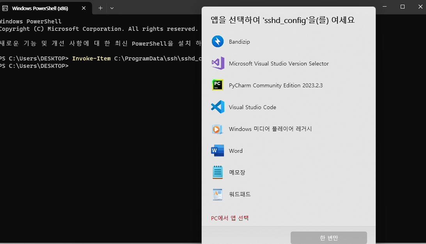Click the 메모장 notepad icon

point(218,172)
